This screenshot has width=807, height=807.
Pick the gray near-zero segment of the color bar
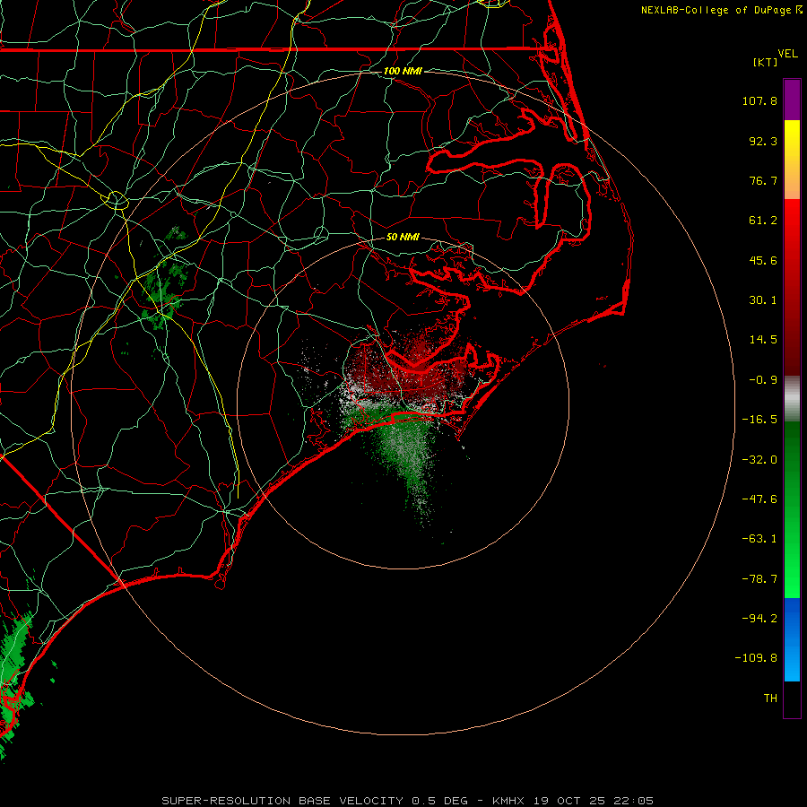[x=792, y=398]
